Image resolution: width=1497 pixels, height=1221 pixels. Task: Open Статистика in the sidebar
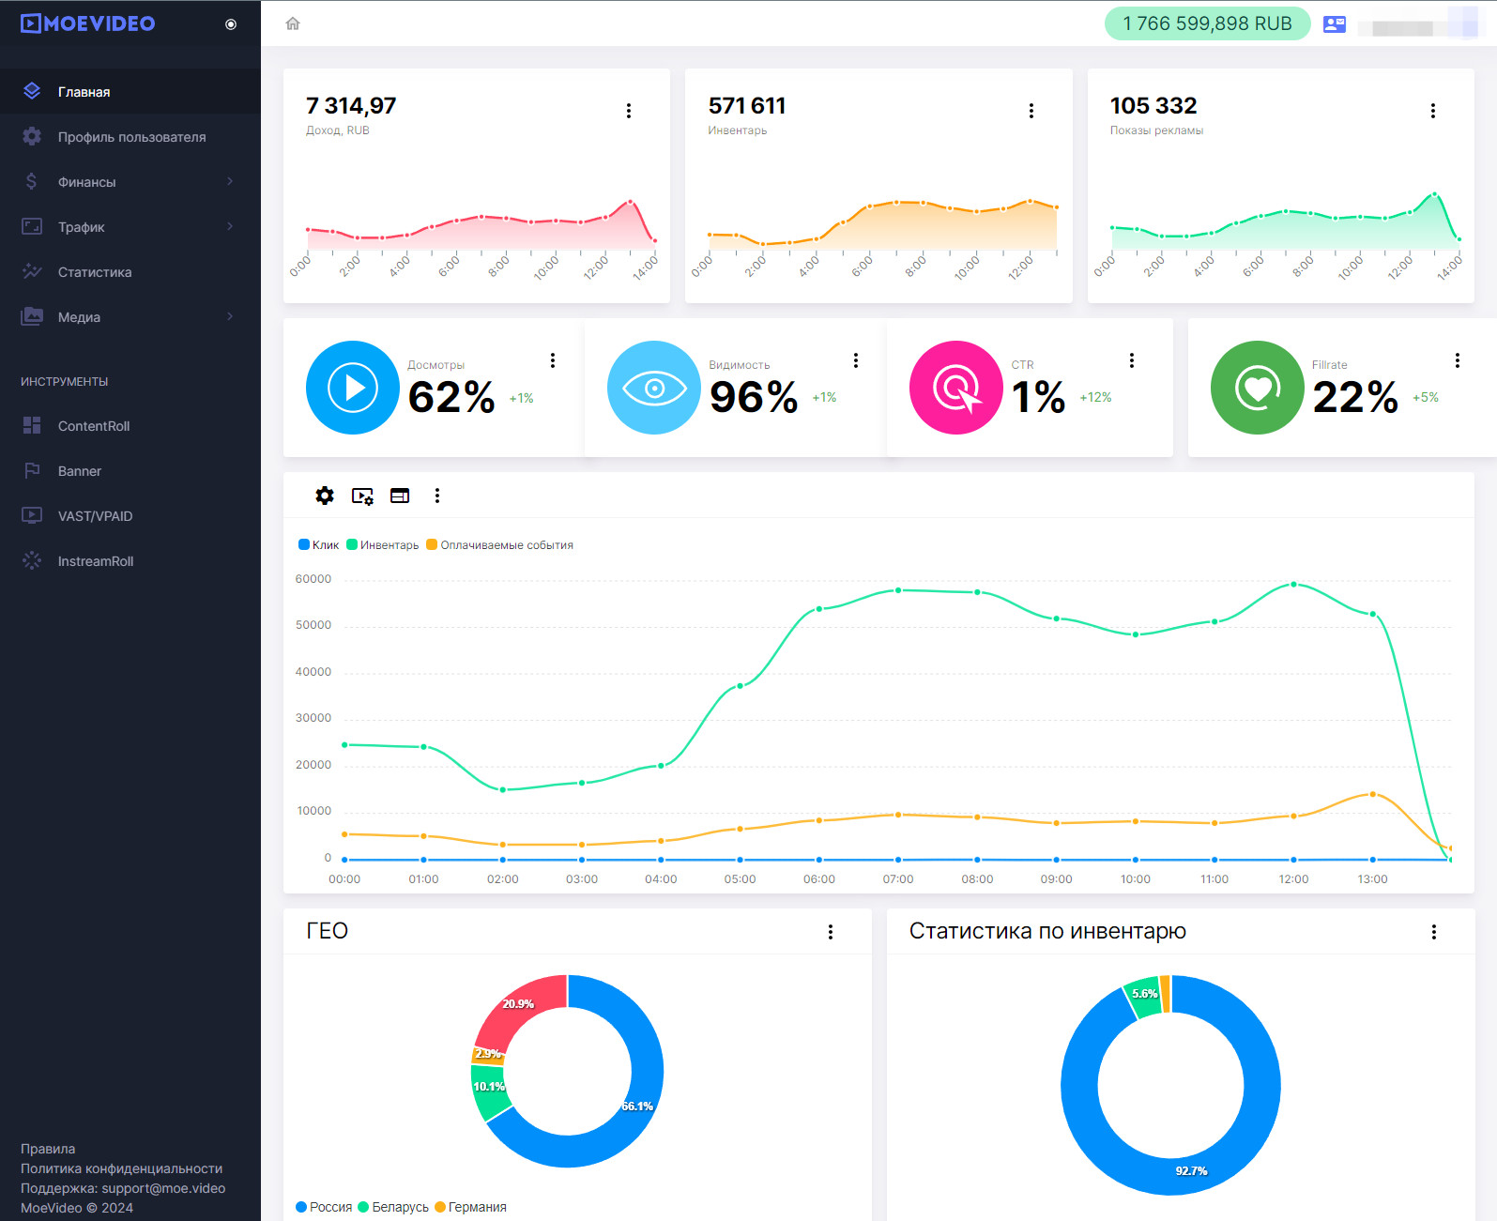coord(95,272)
